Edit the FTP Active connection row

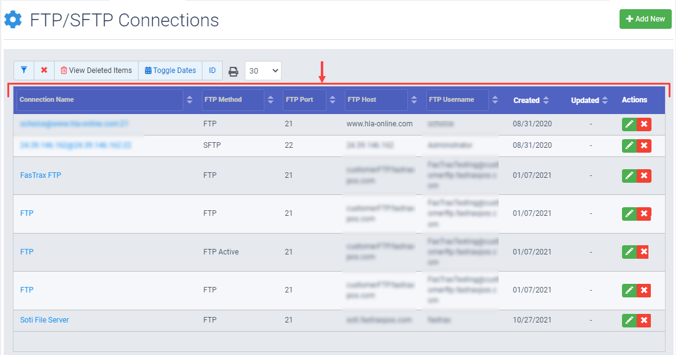click(x=629, y=252)
